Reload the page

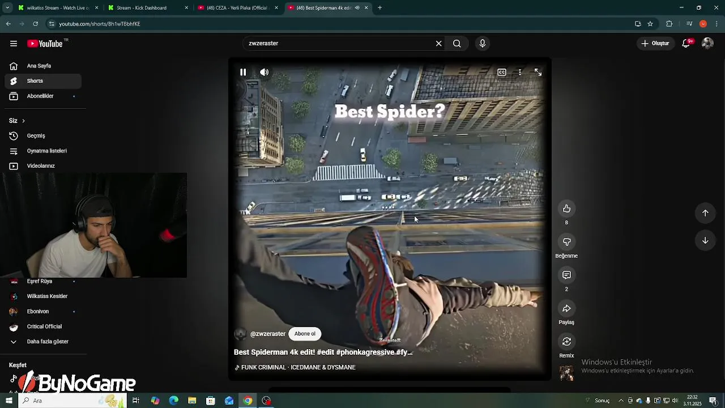pyautogui.click(x=36, y=24)
